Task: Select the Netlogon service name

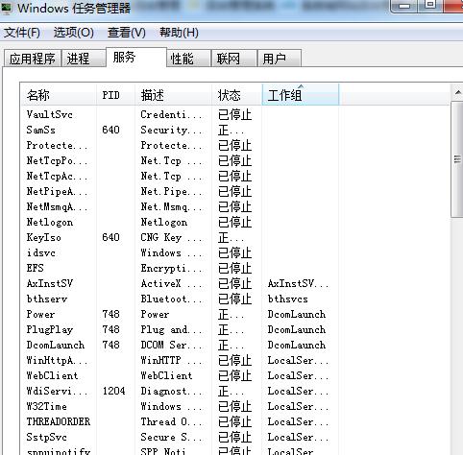Action: 50,222
